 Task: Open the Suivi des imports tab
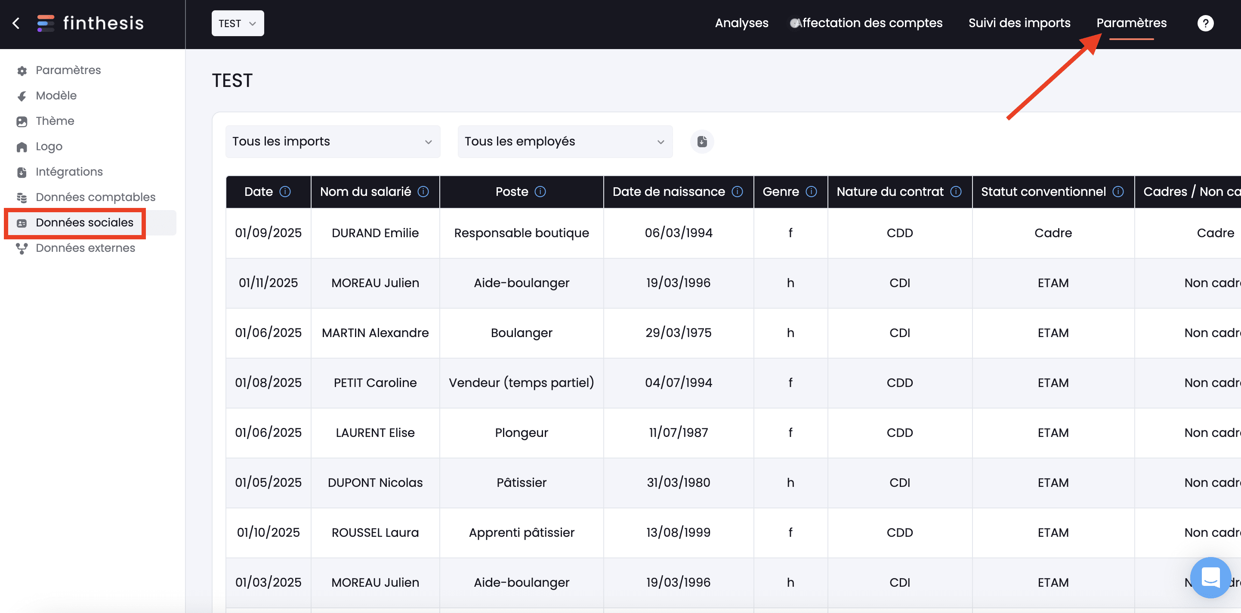[1019, 23]
